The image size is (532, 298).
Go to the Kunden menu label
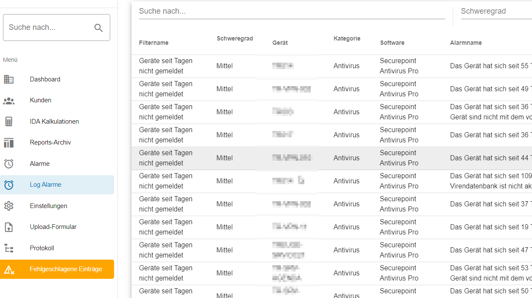coord(40,100)
